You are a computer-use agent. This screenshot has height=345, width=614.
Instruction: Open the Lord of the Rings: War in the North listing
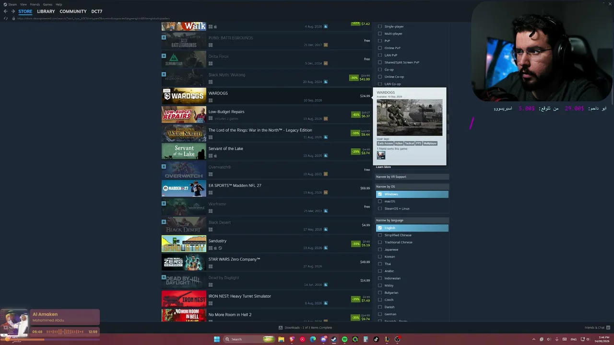266,133
